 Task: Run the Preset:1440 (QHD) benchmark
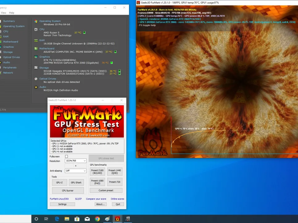click(114, 172)
